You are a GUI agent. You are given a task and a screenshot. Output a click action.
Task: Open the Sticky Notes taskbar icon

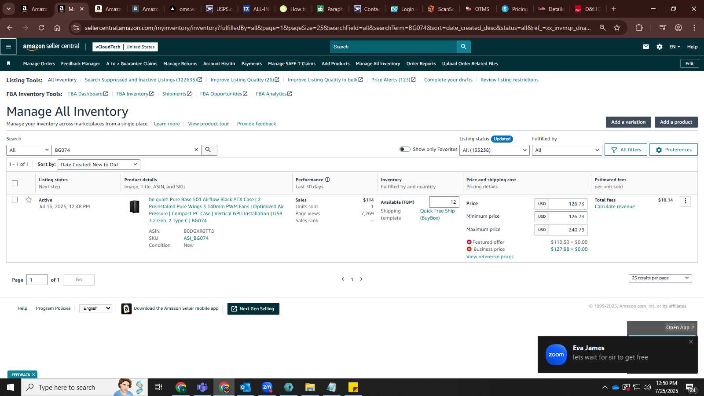point(353,387)
